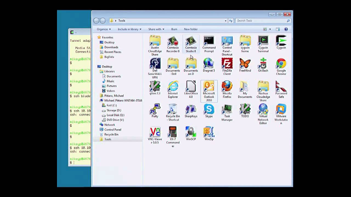Click the Burn toolbar button
Viewport: 351px width, 197px height.
point(174,29)
